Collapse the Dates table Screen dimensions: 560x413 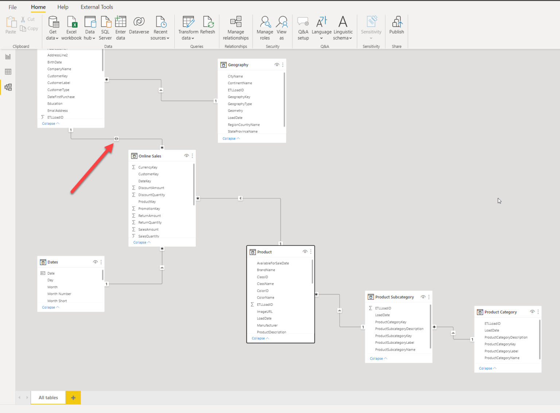pyautogui.click(x=50, y=307)
